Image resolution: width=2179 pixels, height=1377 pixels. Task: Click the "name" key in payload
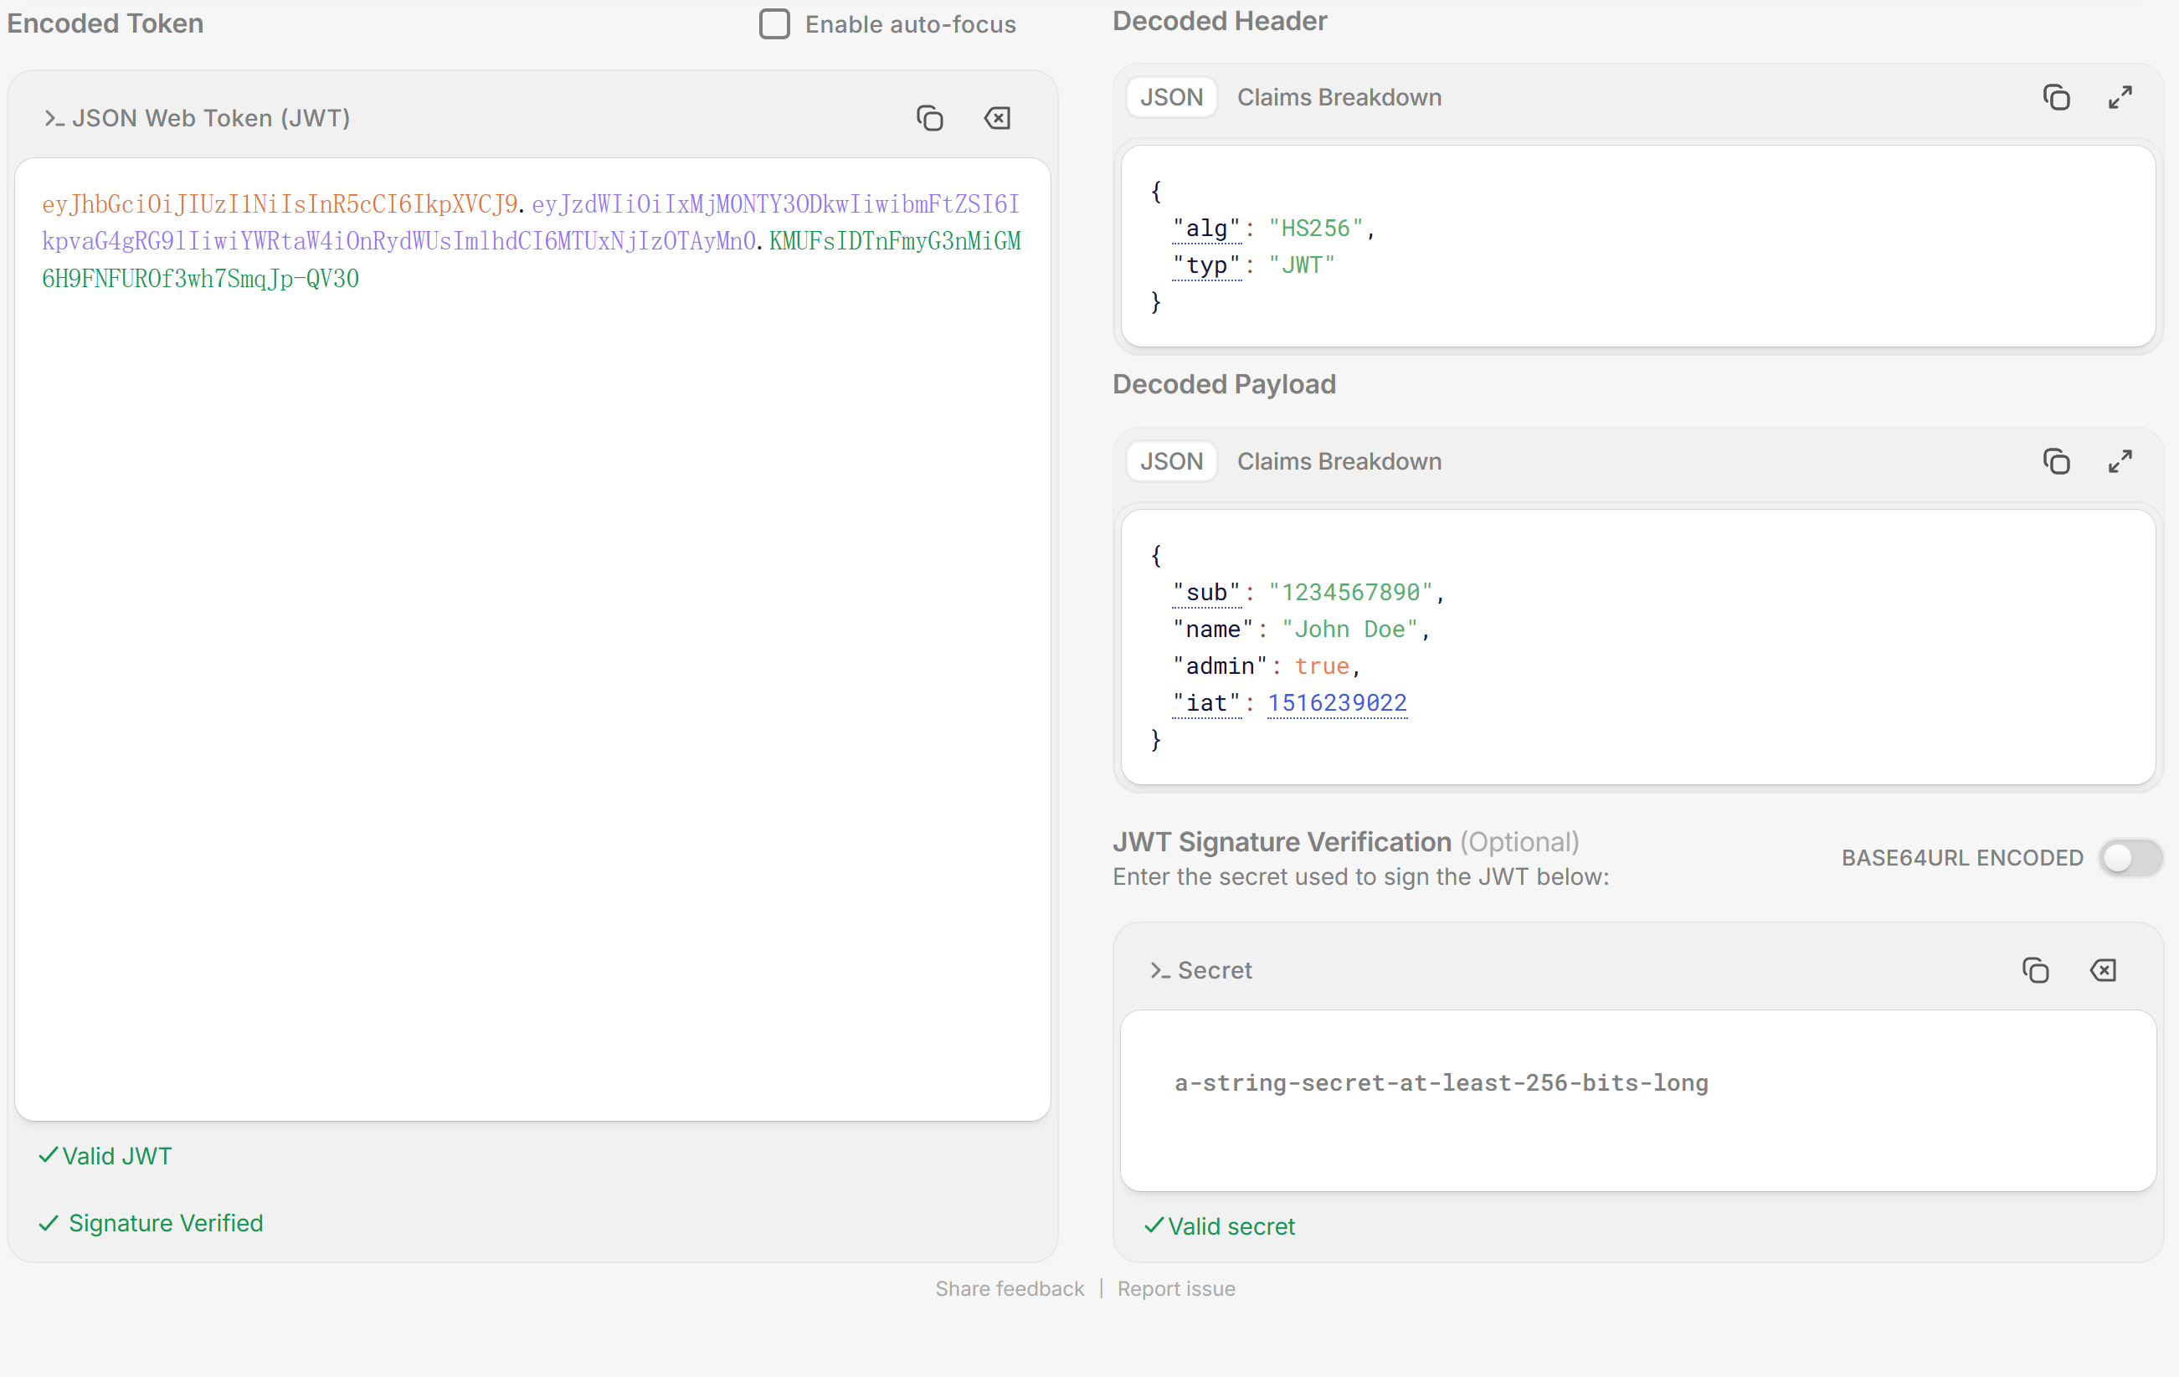click(x=1213, y=629)
